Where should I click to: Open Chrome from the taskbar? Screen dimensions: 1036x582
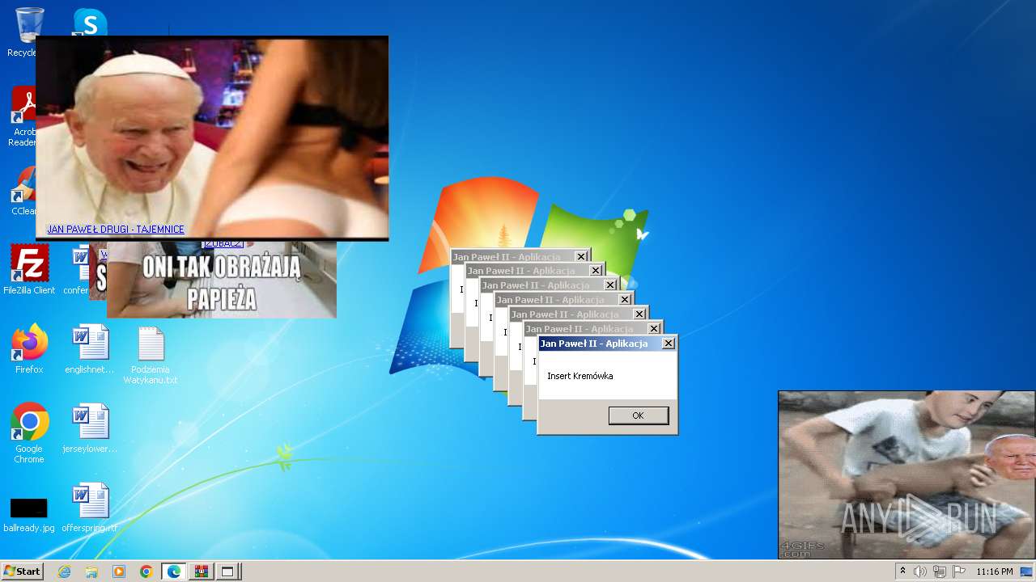[x=146, y=571]
